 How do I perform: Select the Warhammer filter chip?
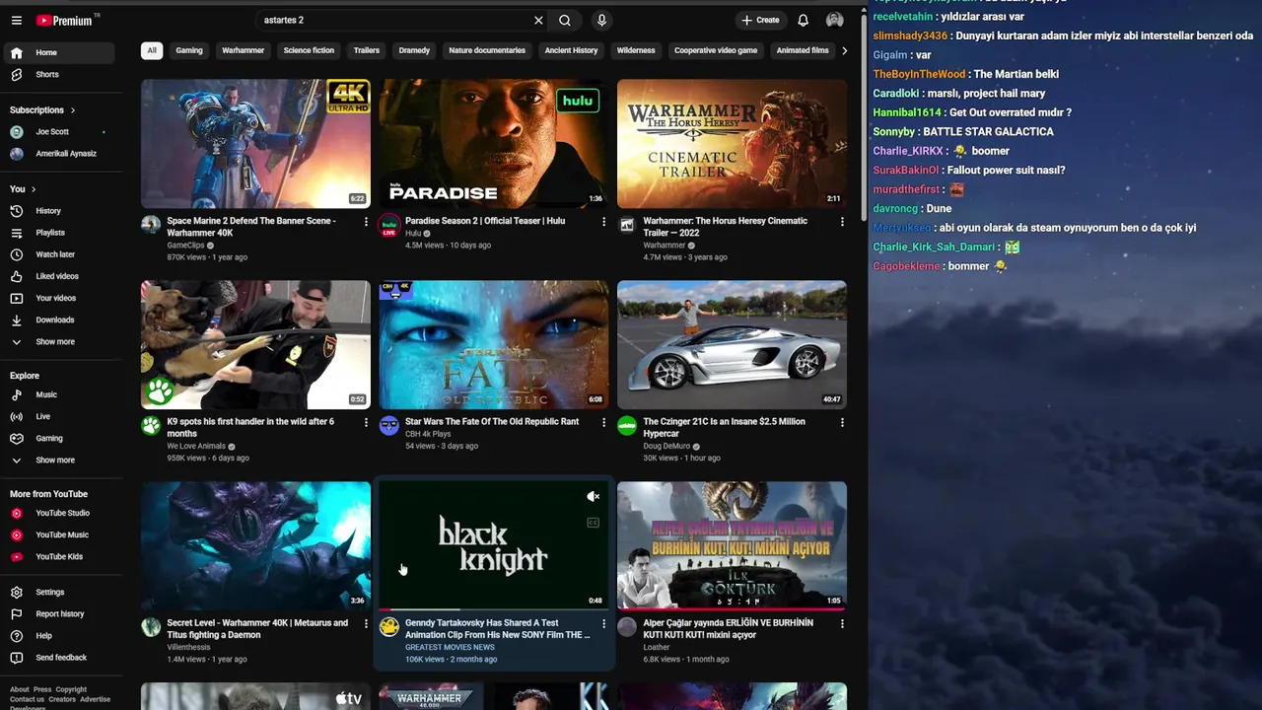coord(244,50)
